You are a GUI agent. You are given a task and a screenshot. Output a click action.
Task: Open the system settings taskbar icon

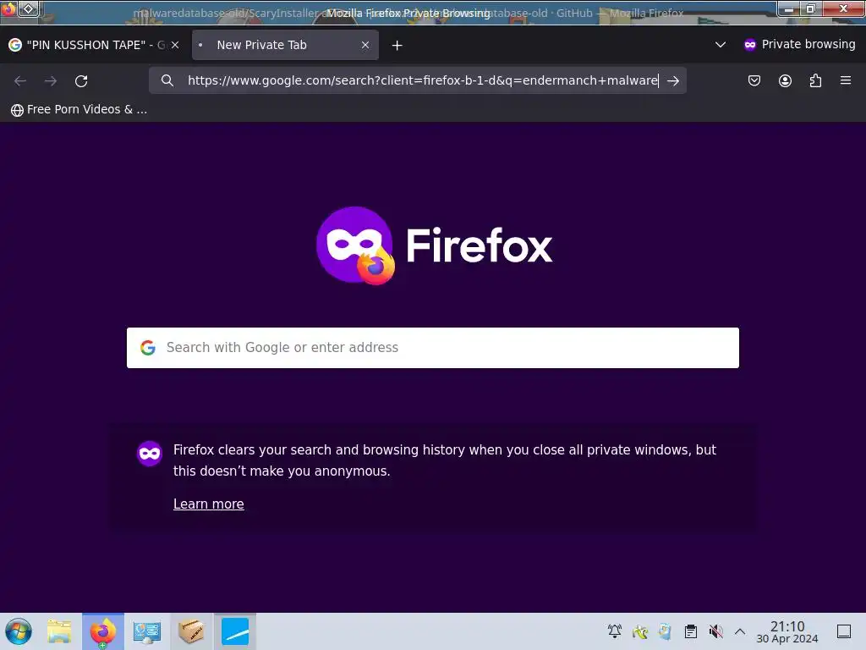click(x=146, y=631)
